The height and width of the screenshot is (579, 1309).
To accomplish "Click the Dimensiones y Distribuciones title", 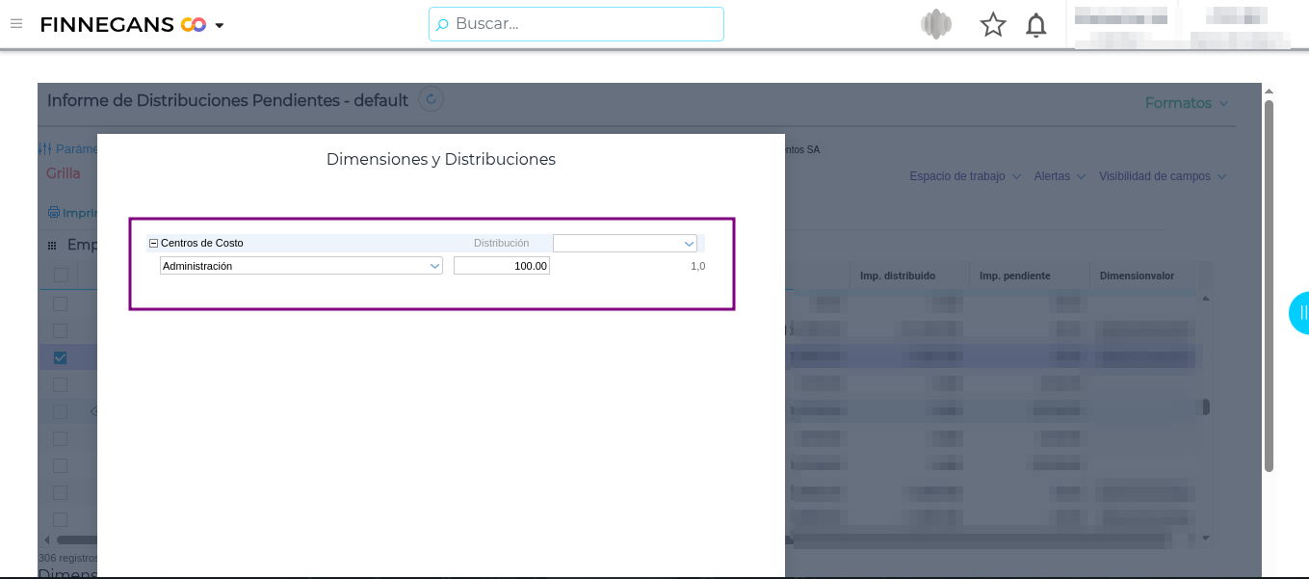I will pos(441,159).
